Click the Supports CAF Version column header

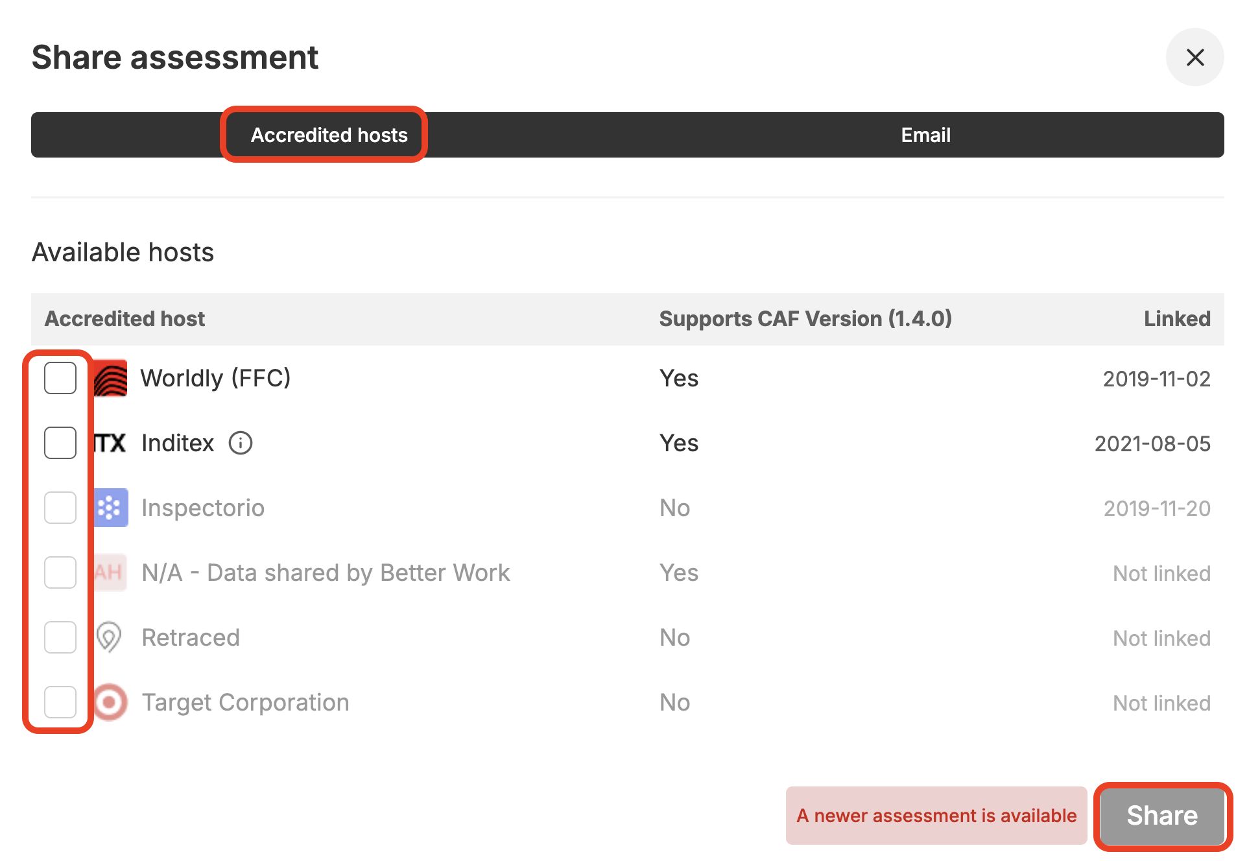tap(805, 319)
